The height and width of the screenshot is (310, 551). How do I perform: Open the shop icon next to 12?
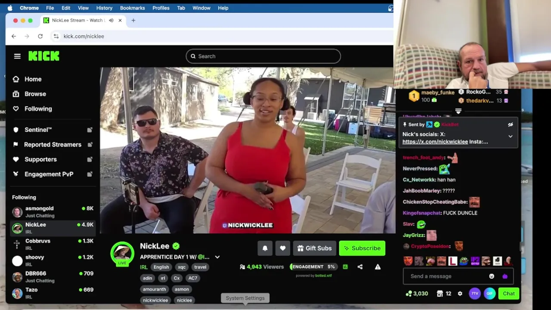click(x=440, y=294)
